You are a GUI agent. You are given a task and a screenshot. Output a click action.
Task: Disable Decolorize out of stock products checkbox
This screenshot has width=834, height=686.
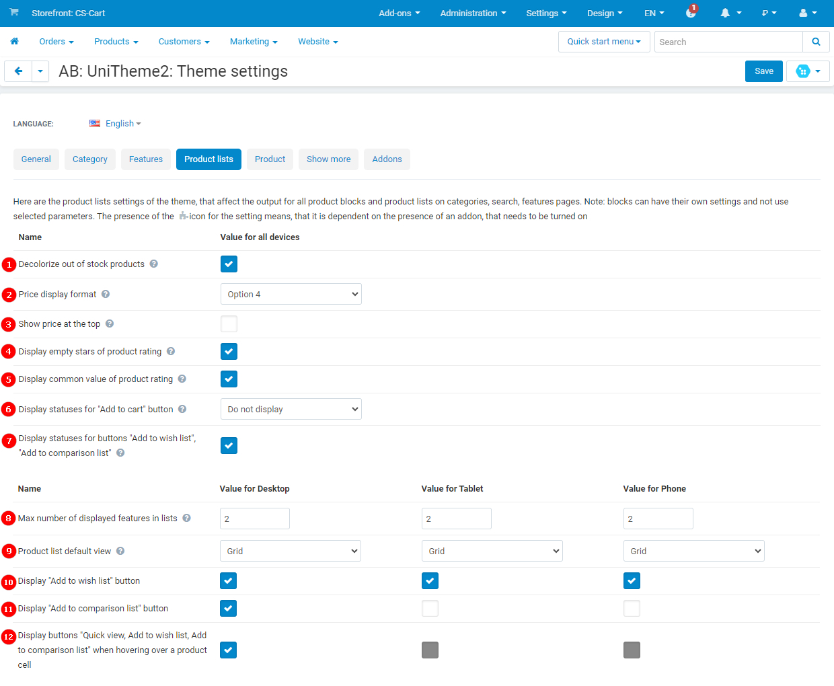coord(229,264)
